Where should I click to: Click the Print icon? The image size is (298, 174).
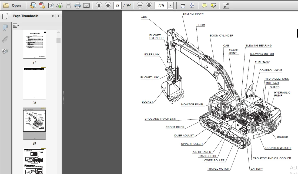(x=78, y=5)
